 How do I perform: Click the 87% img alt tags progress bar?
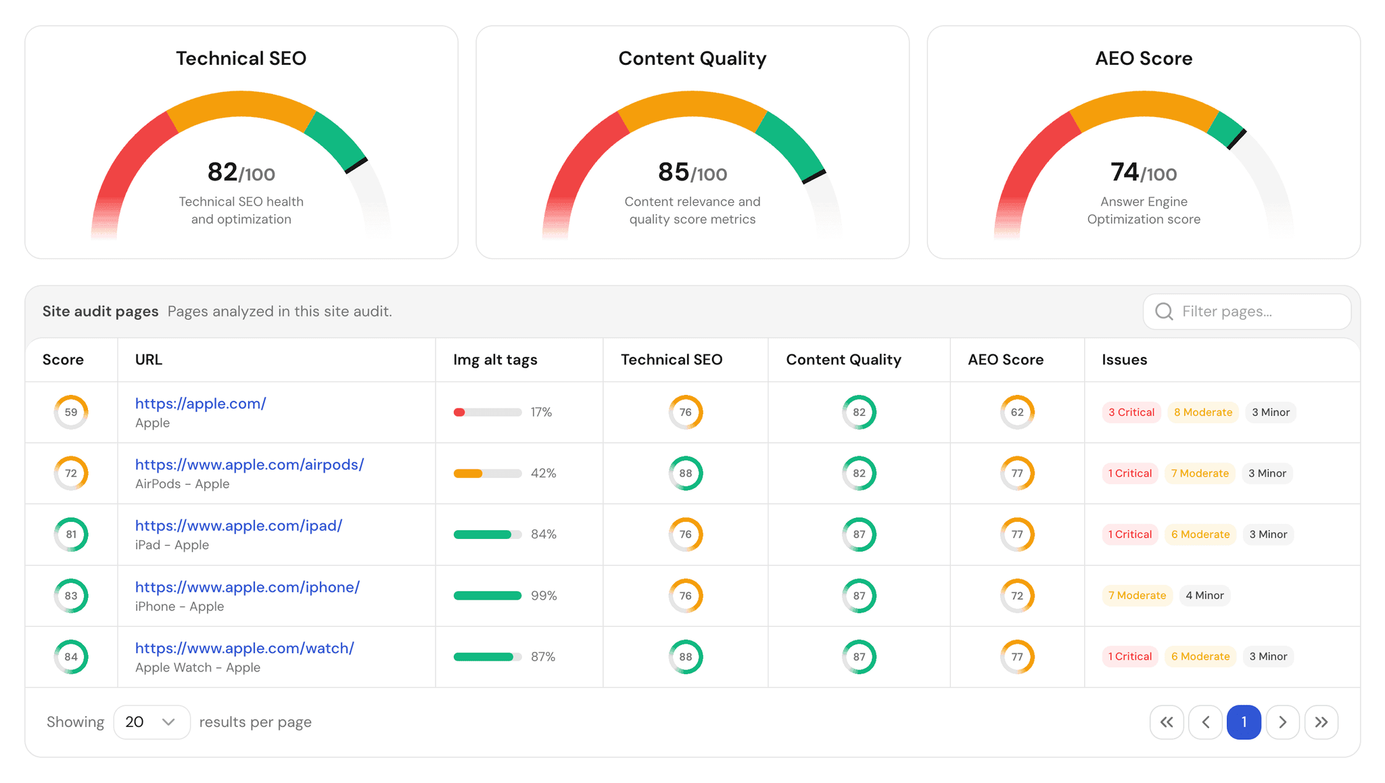tap(488, 657)
